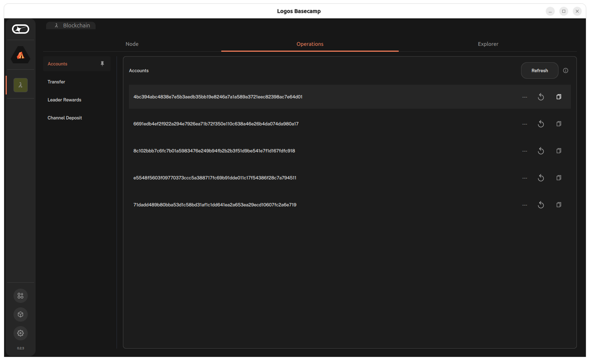Refresh balance for account 4bc394abc4838e7e…

[541, 97]
